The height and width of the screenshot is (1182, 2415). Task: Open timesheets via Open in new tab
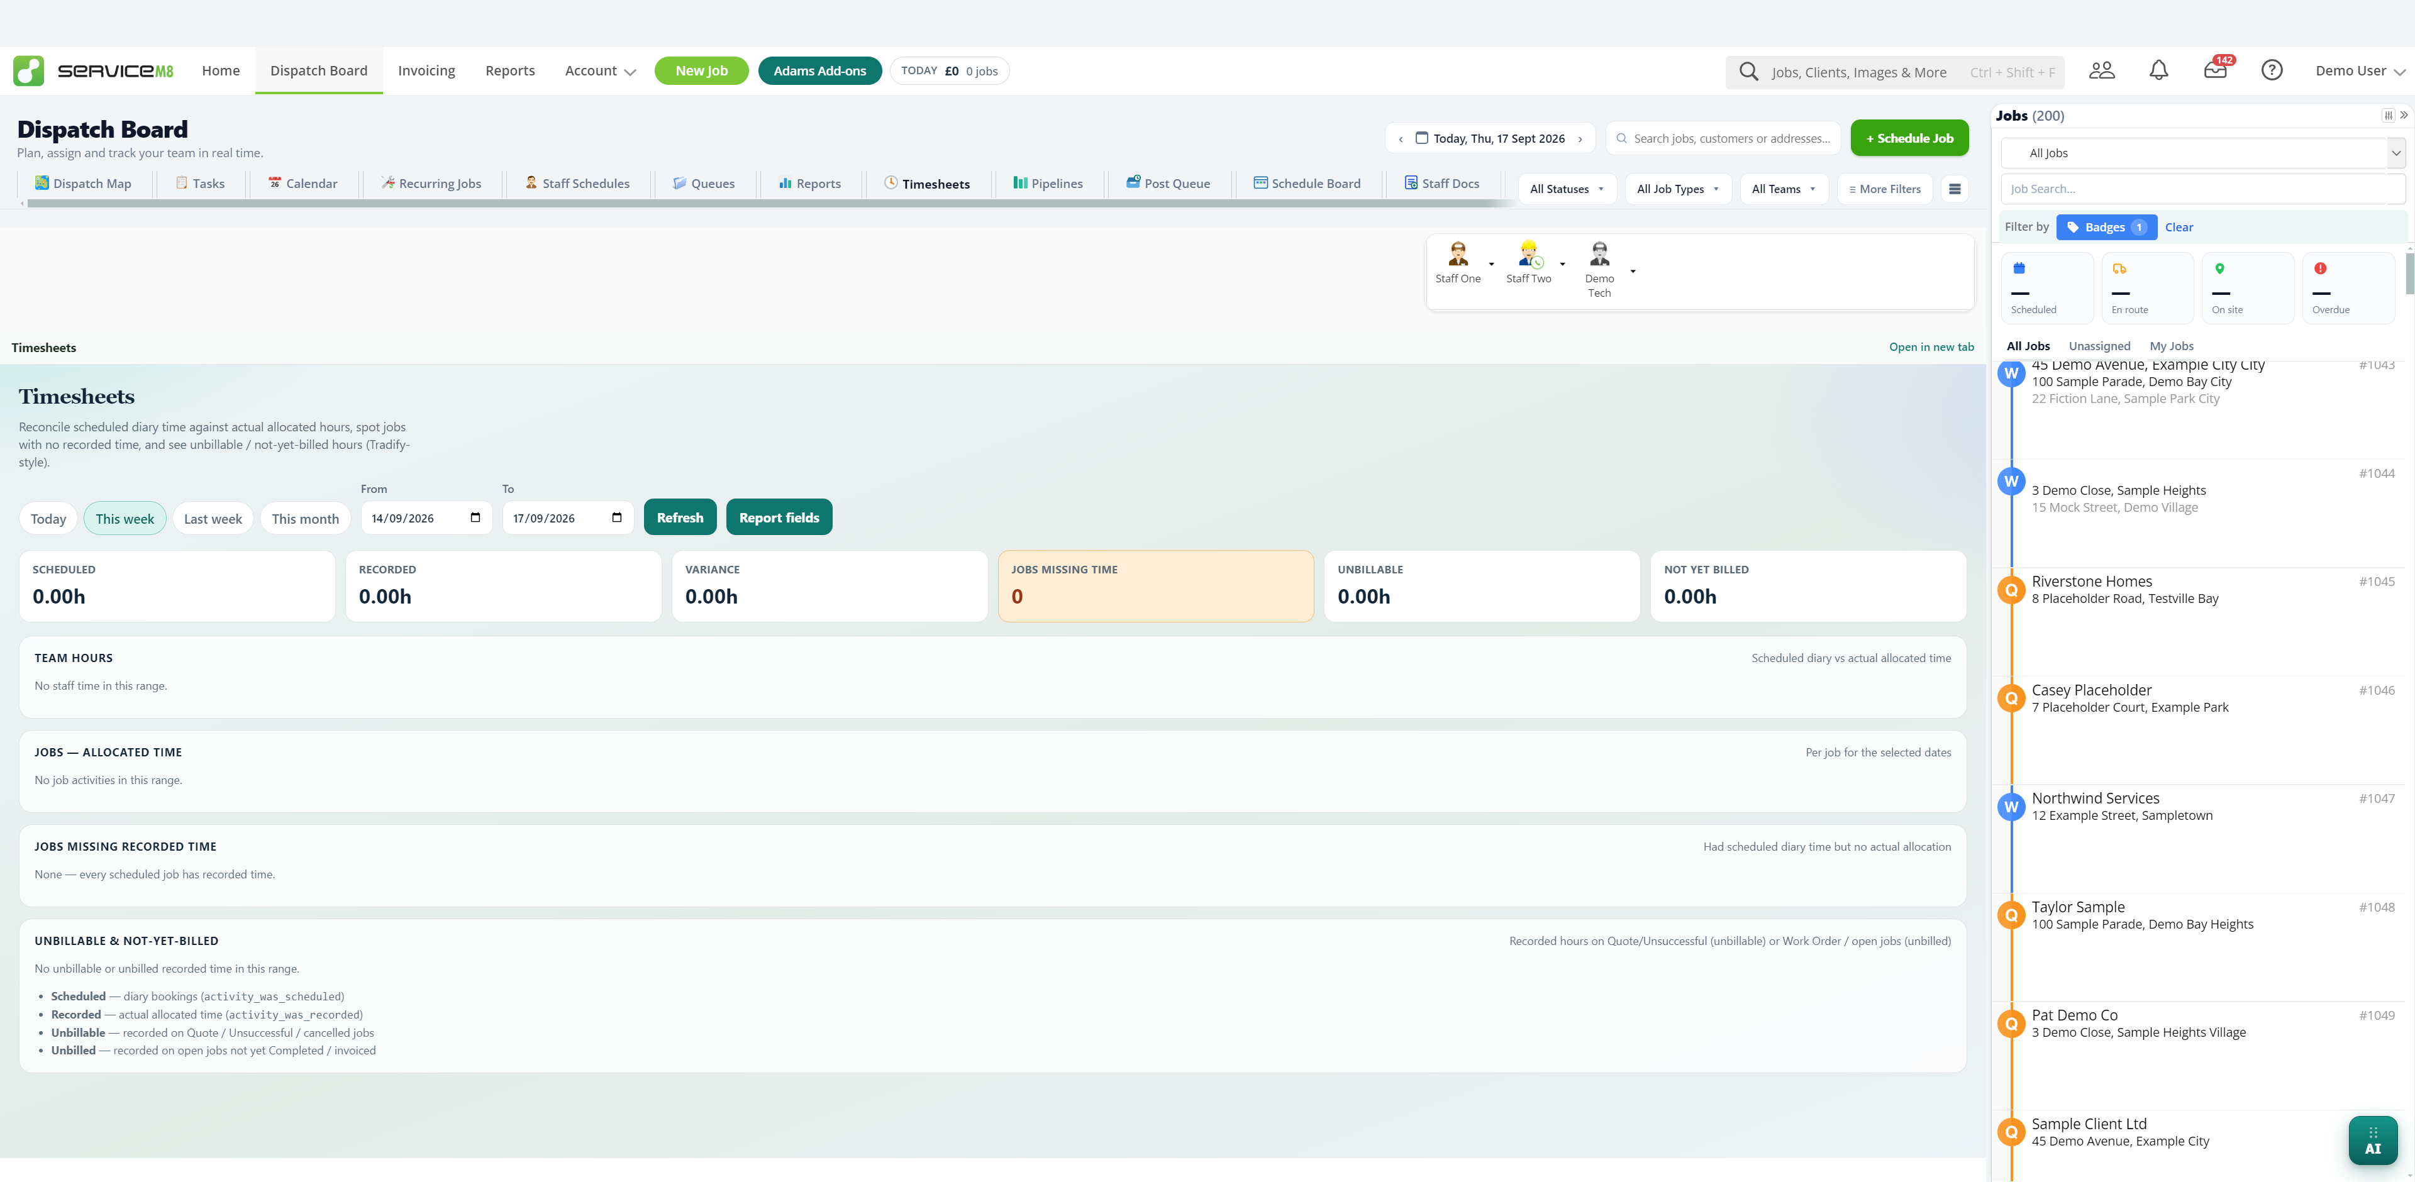click(1931, 347)
